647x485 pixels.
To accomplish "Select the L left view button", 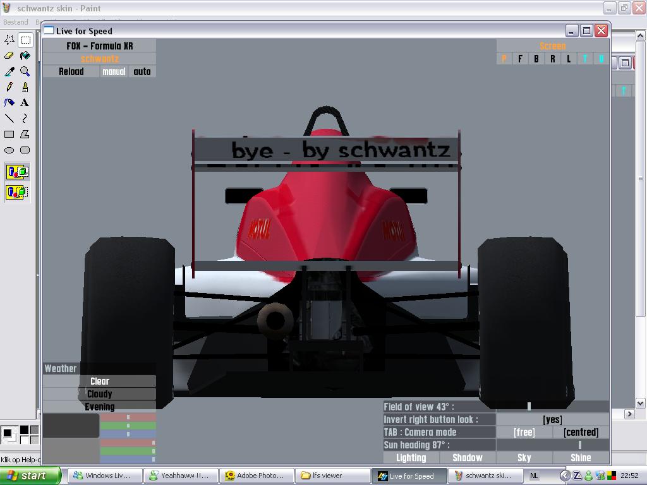I will (x=569, y=59).
